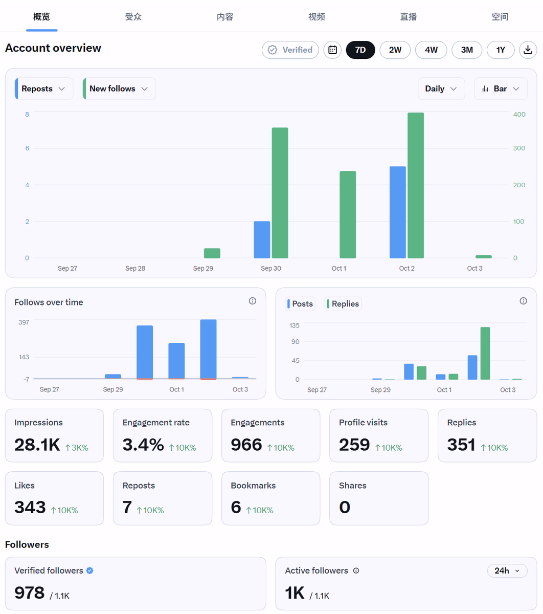Select the 7D time range
This screenshot has height=614, width=543.
click(x=360, y=50)
